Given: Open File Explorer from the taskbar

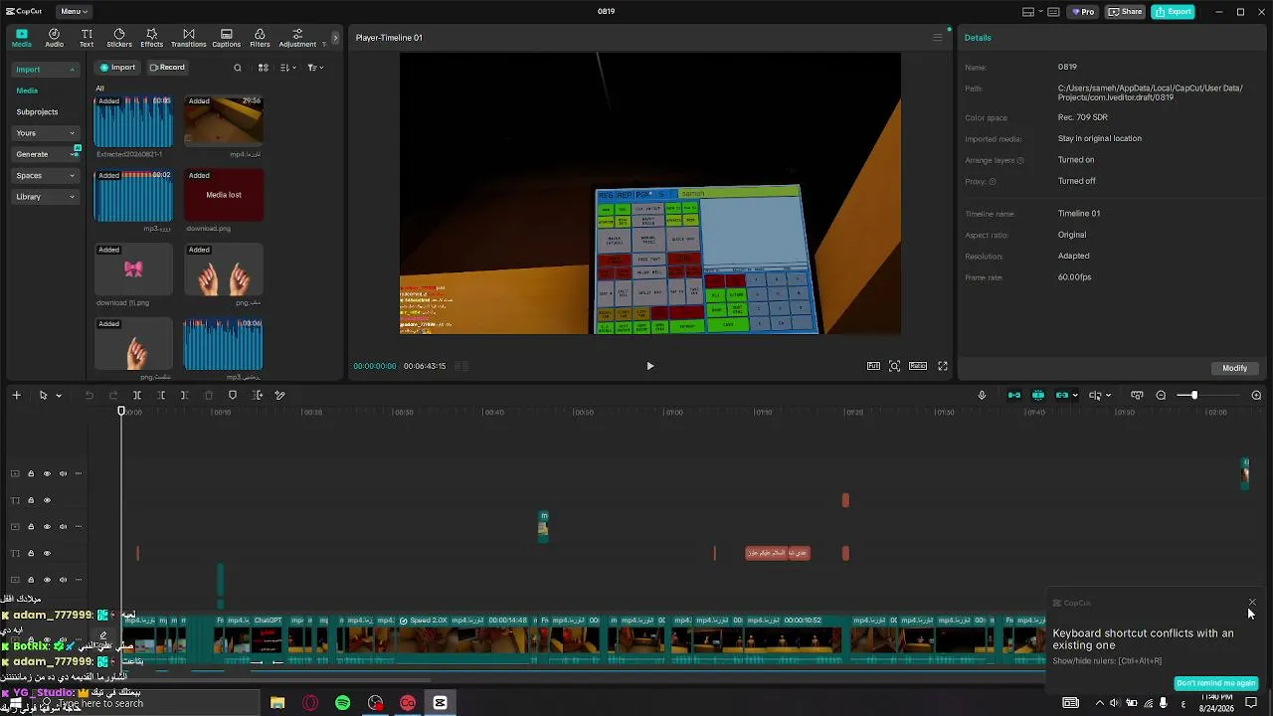Looking at the screenshot, I should pos(277,703).
